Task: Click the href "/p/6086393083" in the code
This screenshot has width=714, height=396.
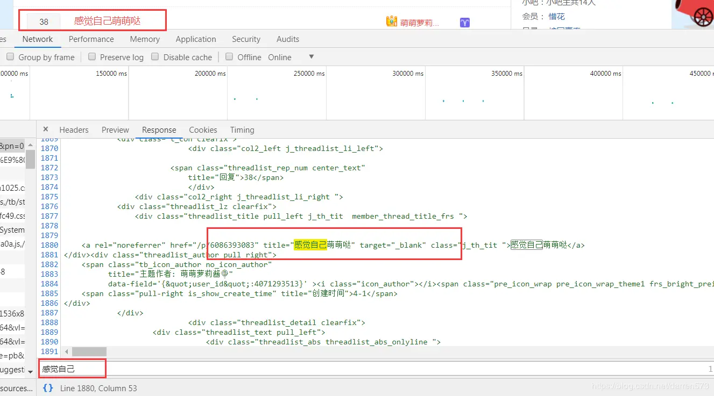Action: point(225,245)
